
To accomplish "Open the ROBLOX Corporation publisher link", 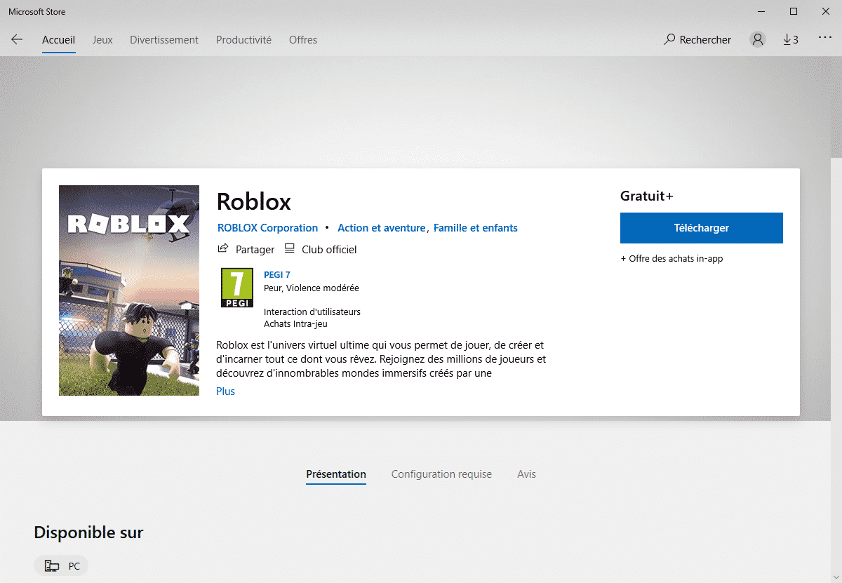I will pos(267,228).
